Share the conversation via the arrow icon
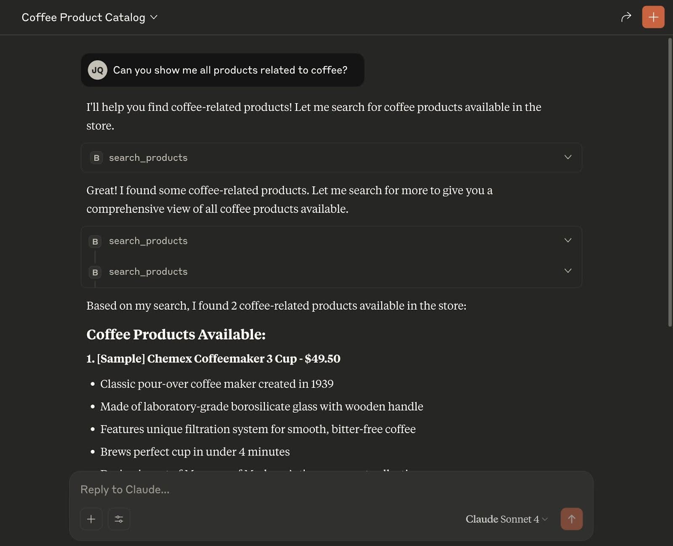Screen dimensions: 673x546 point(626,17)
